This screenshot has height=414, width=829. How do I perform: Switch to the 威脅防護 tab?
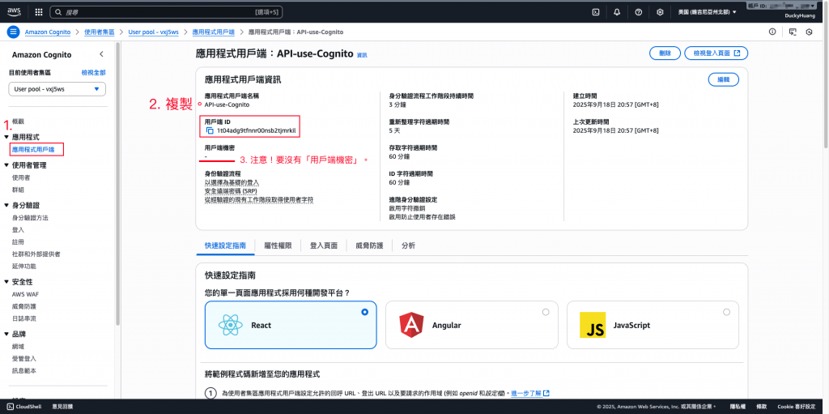[x=369, y=245]
